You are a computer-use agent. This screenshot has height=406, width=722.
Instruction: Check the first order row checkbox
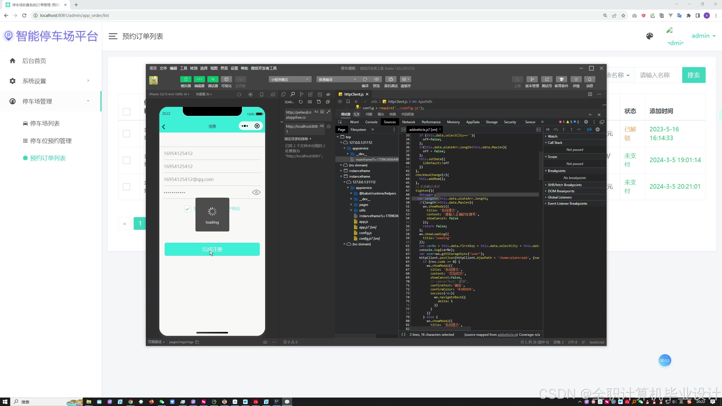(126, 134)
